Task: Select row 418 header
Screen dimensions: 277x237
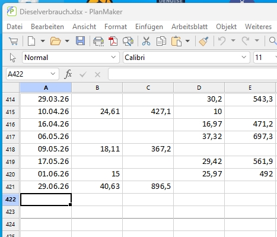Action: [x=11, y=149]
